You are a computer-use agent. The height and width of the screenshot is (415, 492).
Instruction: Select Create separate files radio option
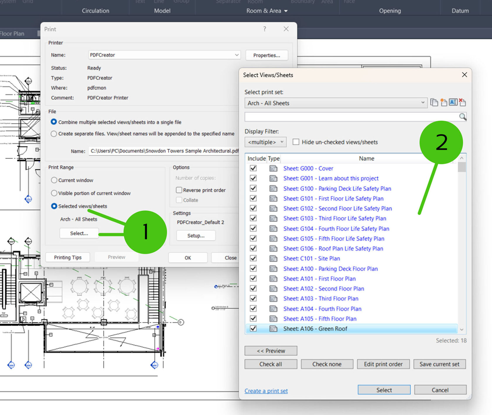[54, 134]
